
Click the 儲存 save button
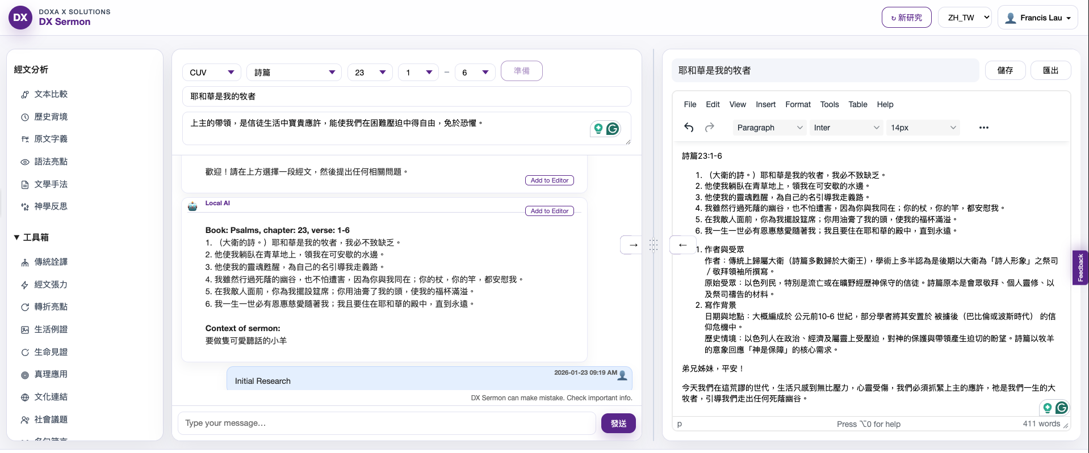point(1005,70)
